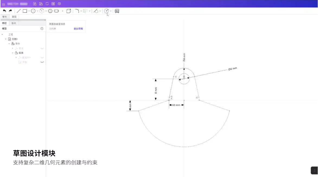The width and height of the screenshot is (318, 177).
Task: Open the hamburger menu in the top-left corner
Action: 4,4
